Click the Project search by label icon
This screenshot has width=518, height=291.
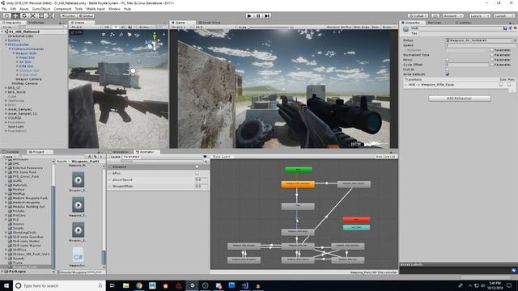click(96, 156)
